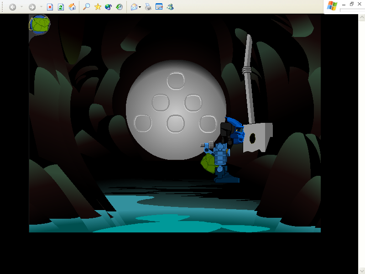Image resolution: width=365 pixels, height=274 pixels.
Task: Open the History clock icon
Action: coord(119,7)
